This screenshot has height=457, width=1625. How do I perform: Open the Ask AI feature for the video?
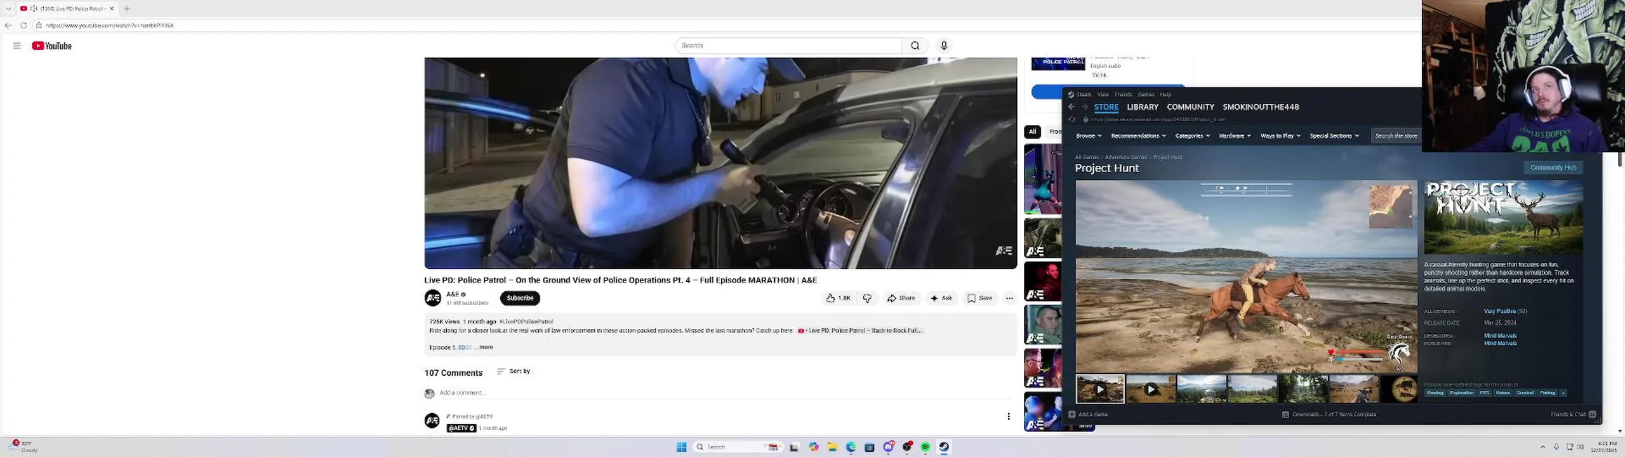click(941, 298)
